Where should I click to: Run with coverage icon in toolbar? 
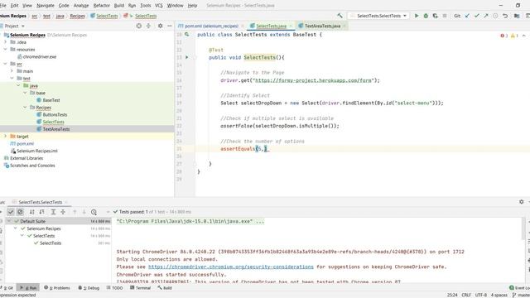(435, 16)
